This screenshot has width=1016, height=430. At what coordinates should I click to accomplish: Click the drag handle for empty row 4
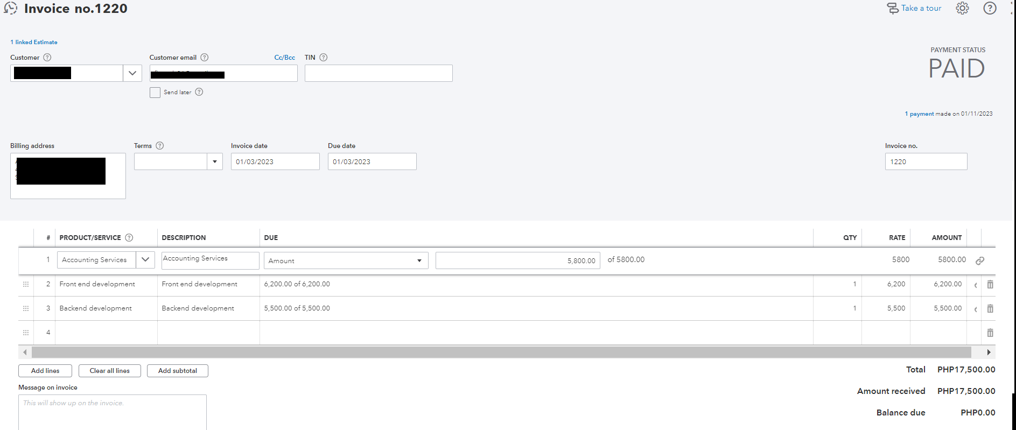[x=26, y=333]
